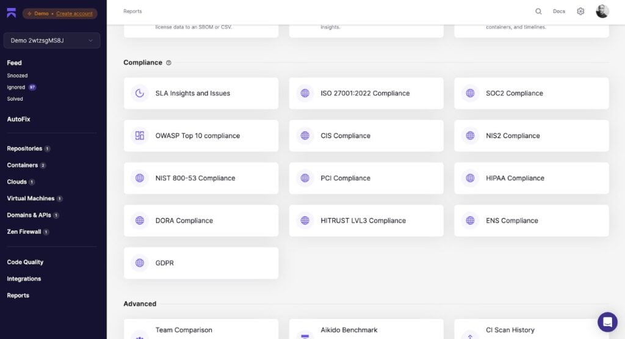Image resolution: width=625 pixels, height=339 pixels.
Task: Open the Docs link
Action: [559, 11]
